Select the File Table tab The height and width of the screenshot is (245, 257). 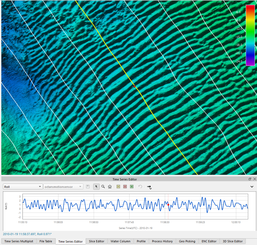pyautogui.click(x=46, y=241)
